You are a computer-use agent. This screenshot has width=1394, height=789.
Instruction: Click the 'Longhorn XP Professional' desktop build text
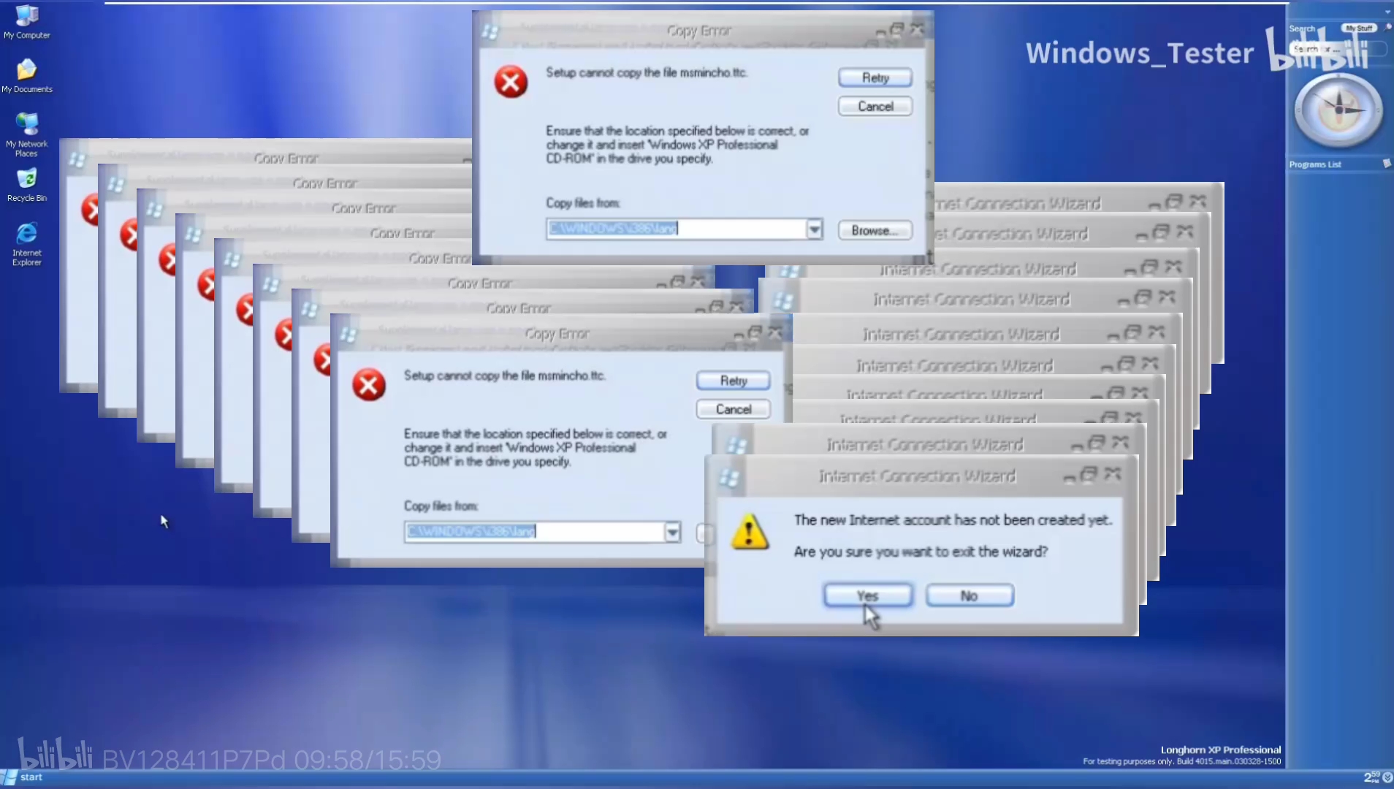(1220, 750)
